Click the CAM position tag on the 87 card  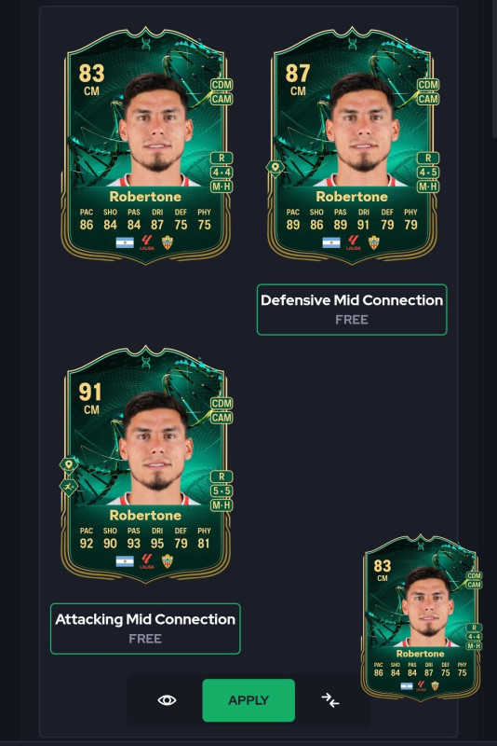[428, 99]
